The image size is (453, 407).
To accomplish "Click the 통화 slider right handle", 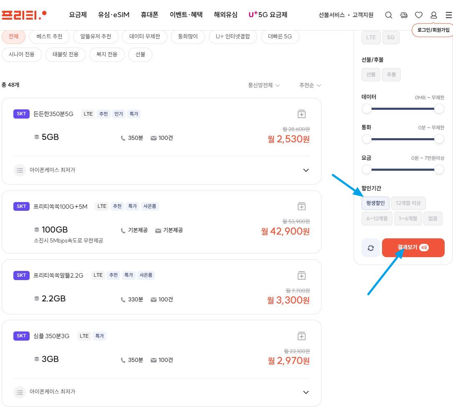I will tap(439, 139).
